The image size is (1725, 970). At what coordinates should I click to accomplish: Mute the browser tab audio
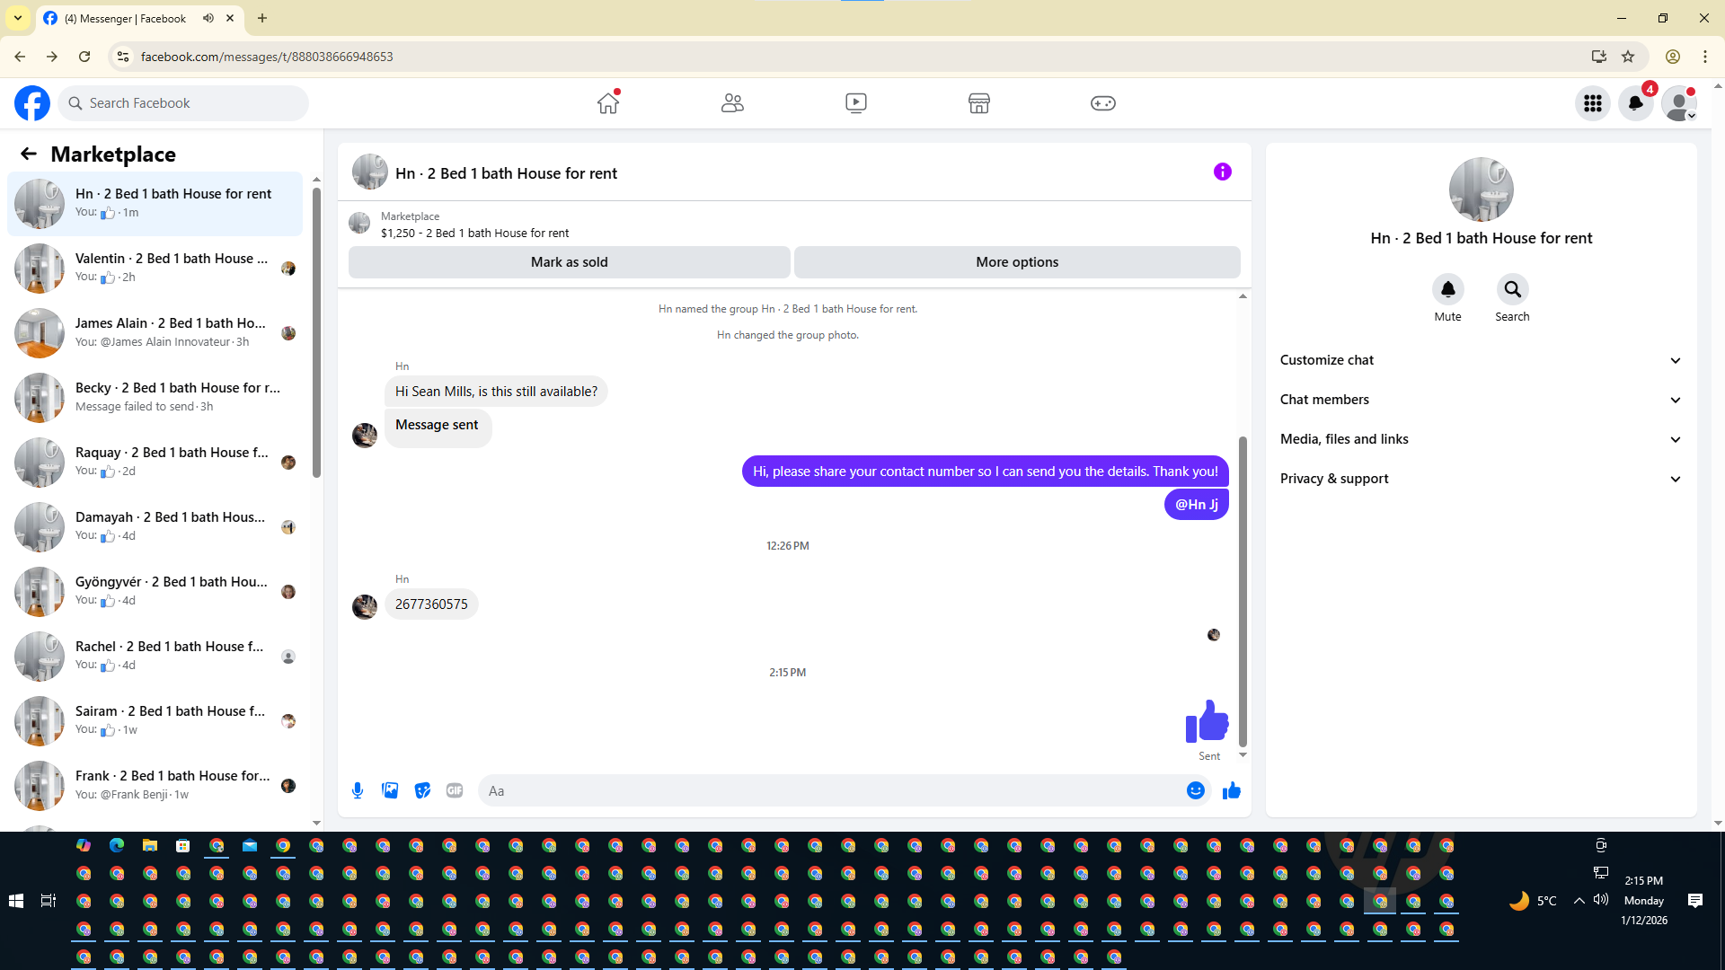[x=208, y=18]
